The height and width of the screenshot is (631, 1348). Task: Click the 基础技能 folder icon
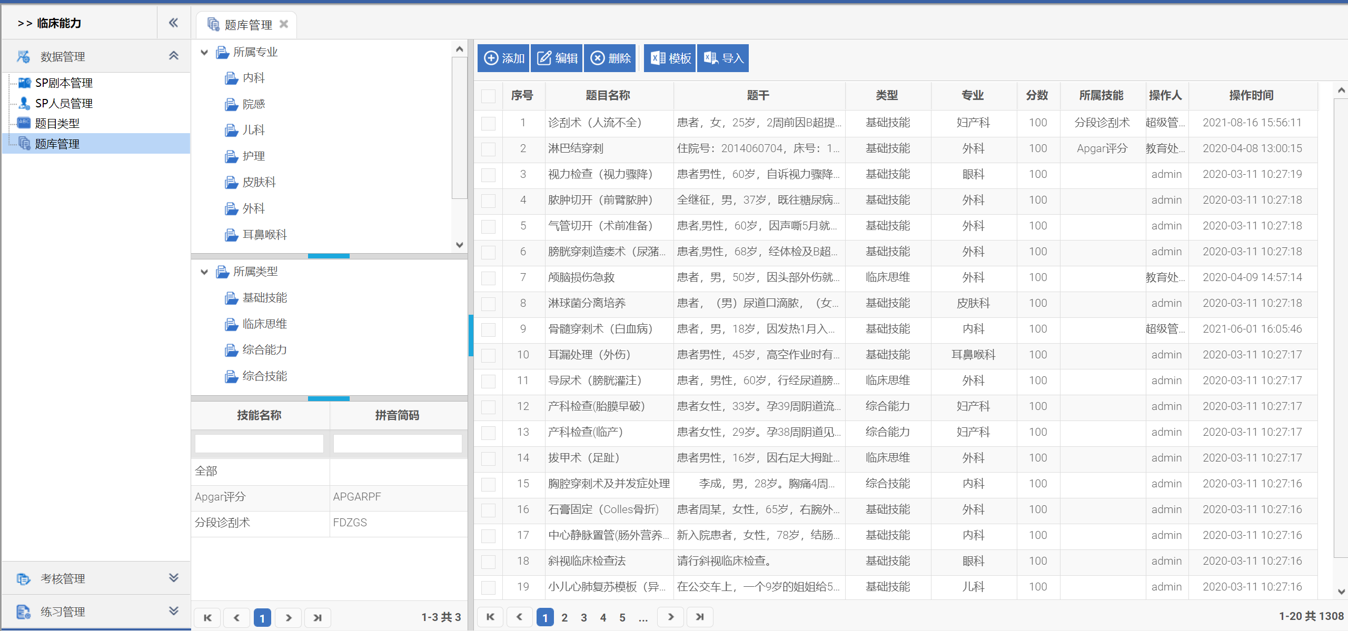coord(231,298)
